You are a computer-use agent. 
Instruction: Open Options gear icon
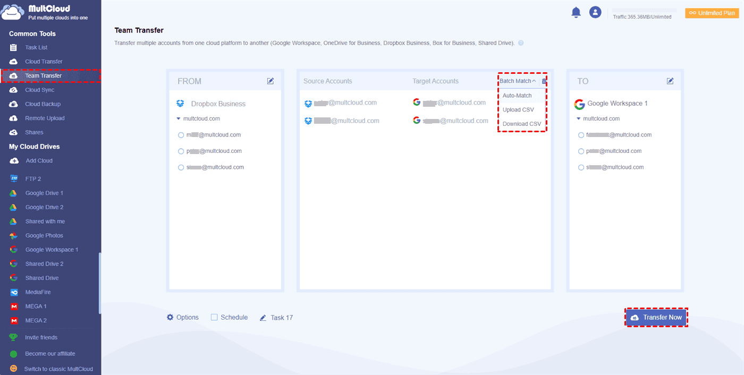coord(170,317)
